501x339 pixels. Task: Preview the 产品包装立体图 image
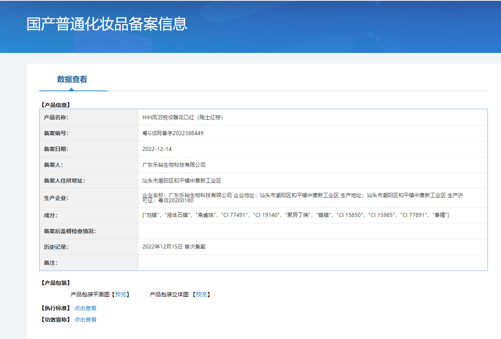click(201, 294)
